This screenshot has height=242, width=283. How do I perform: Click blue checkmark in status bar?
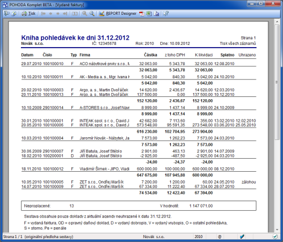(x=242, y=236)
